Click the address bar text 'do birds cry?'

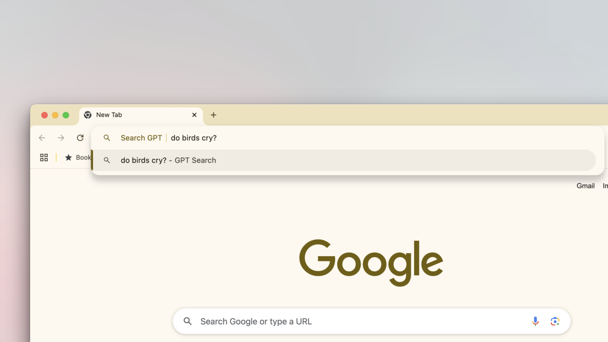point(193,138)
